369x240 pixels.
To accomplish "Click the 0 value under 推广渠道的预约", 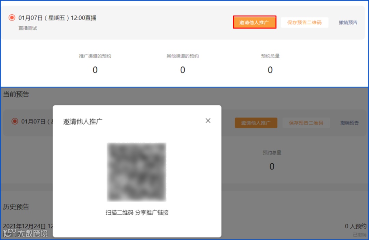I will [95, 70].
